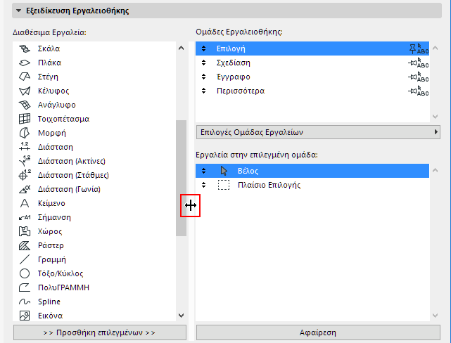Select the Σκάλα (Stair) tool icon
This screenshot has width=451, height=343.
[25, 48]
